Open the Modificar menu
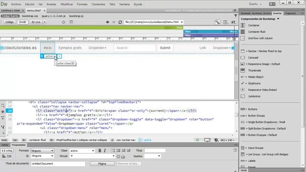Screen dimensions: 306x172 (x=67, y=4)
